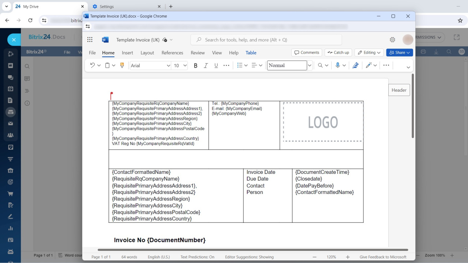The height and width of the screenshot is (263, 468).
Task: Open the Editing mode dropdown
Action: (369, 53)
